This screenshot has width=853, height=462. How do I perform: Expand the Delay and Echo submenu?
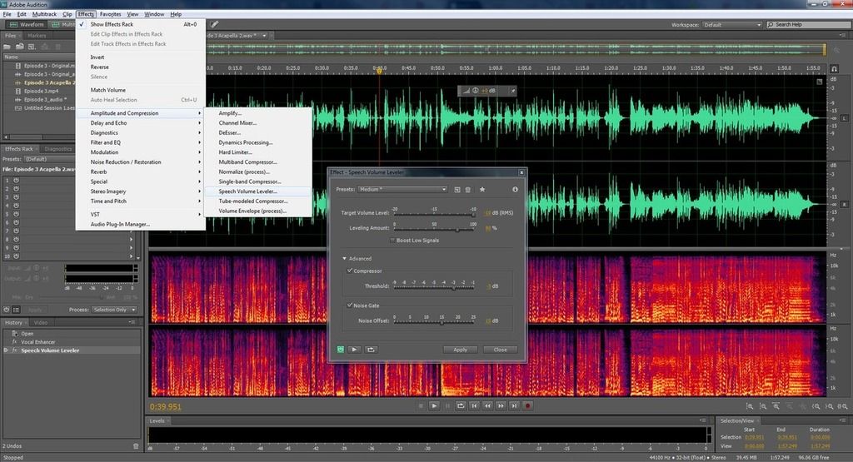[140, 123]
